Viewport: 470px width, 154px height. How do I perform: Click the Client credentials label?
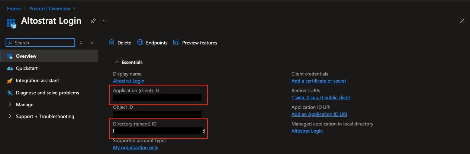(x=310, y=74)
